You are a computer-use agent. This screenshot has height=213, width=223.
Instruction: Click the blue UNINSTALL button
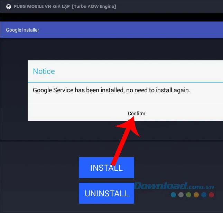(106, 193)
